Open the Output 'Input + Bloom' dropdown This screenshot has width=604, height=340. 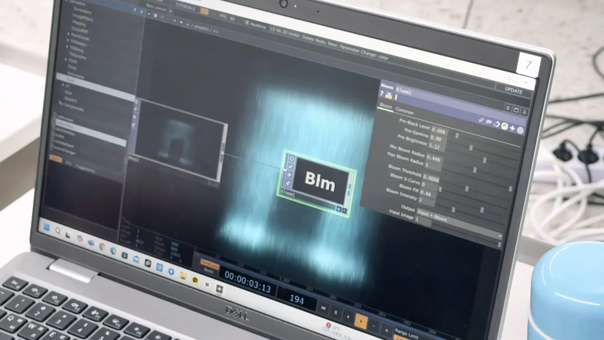[432, 216]
